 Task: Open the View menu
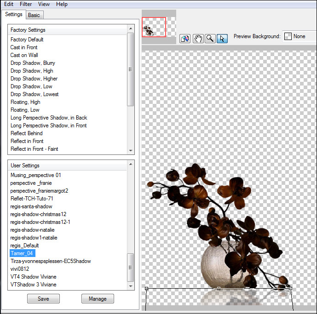point(44,4)
